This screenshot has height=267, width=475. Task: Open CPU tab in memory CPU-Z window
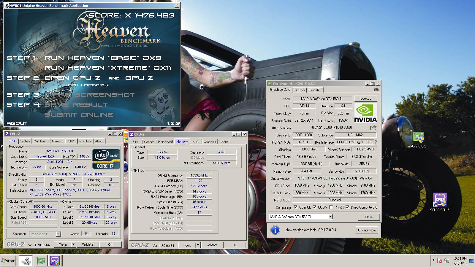click(136, 142)
